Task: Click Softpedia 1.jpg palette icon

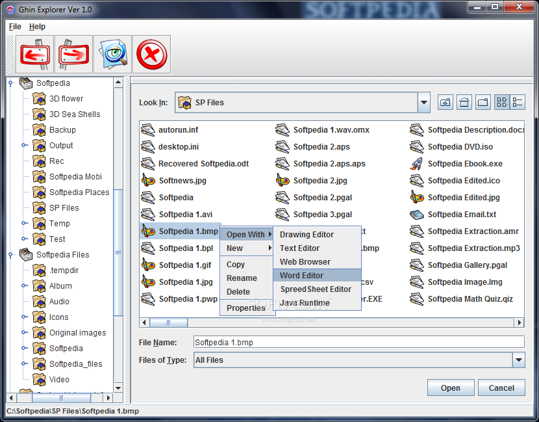Action: [148, 282]
